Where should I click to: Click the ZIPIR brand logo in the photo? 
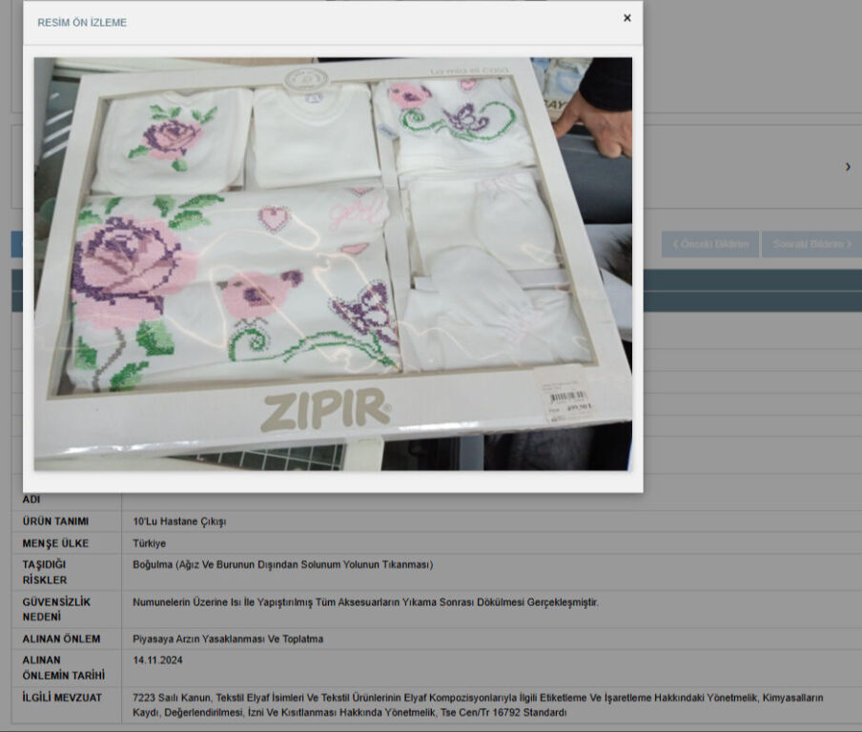[x=325, y=410]
